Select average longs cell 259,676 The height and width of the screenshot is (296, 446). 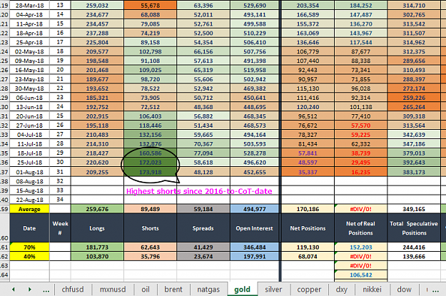click(97, 209)
